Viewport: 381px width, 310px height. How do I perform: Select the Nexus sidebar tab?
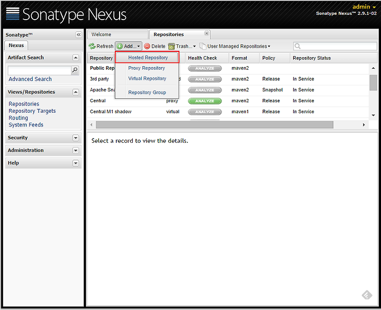point(16,45)
